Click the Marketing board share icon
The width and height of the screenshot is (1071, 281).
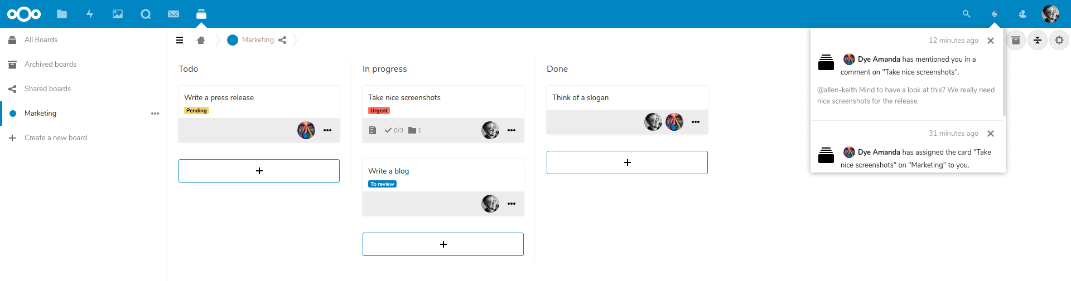(x=282, y=40)
